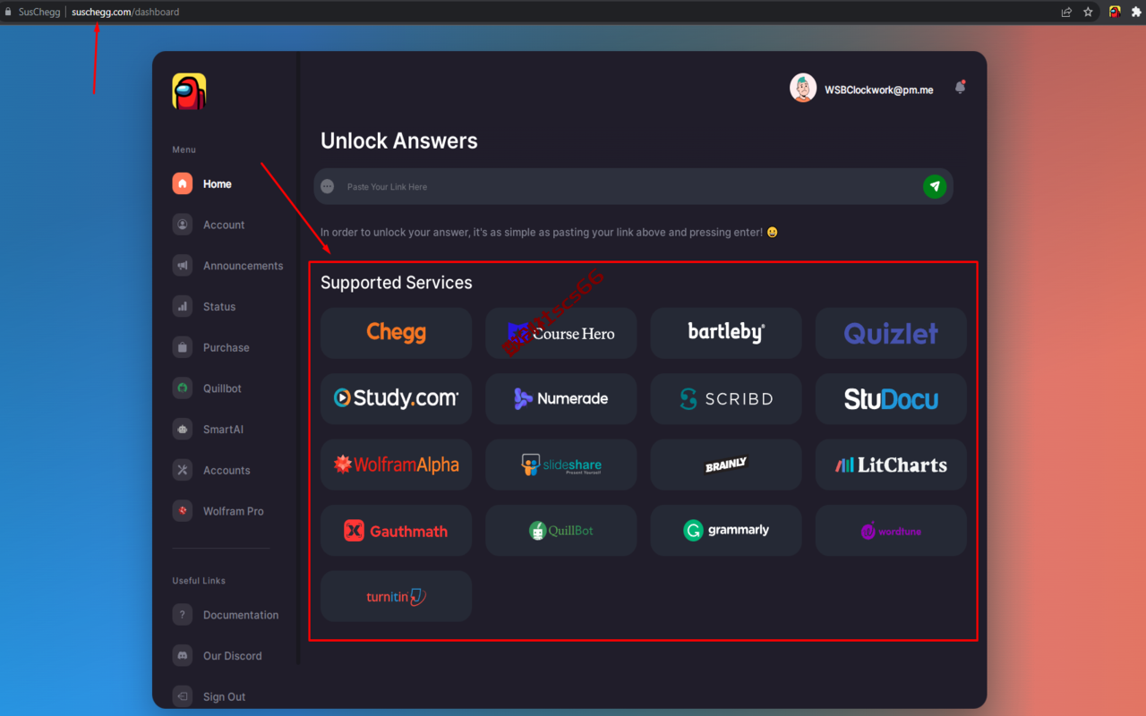Open the wordtune service card
1146x716 pixels.
tap(891, 531)
